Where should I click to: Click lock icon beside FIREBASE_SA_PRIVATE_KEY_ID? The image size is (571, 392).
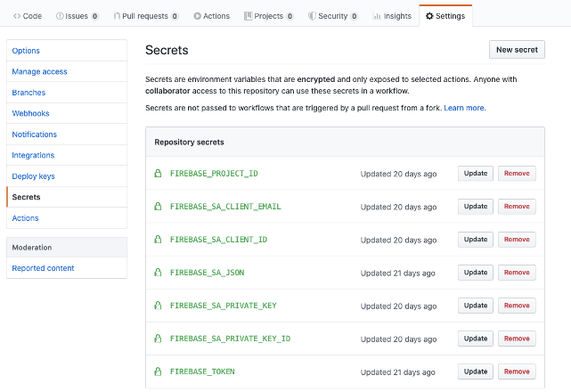click(x=158, y=339)
